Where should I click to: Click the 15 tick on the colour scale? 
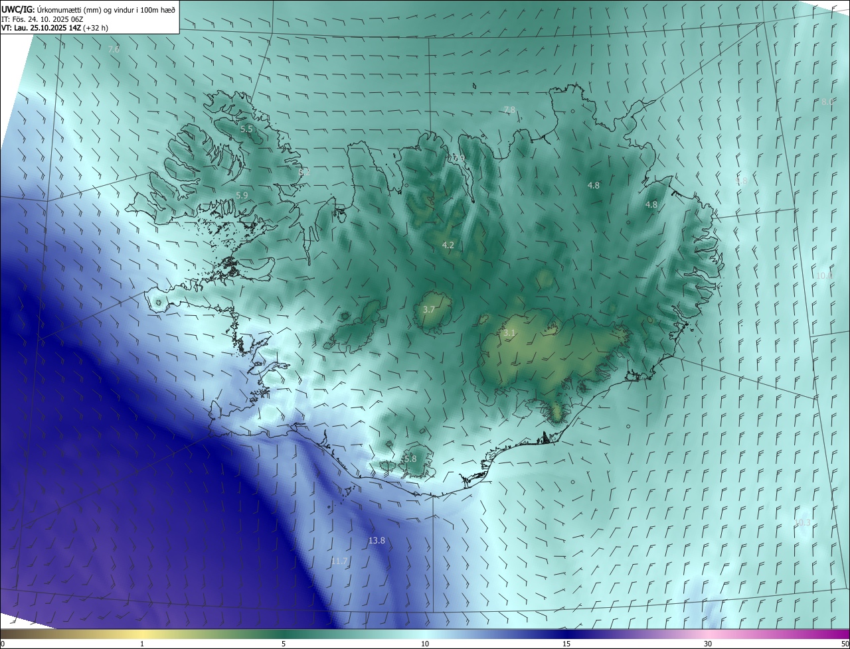[x=566, y=644]
